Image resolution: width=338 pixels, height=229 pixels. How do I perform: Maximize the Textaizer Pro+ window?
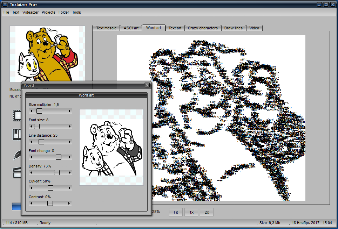[x=326, y=4]
